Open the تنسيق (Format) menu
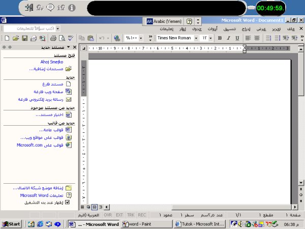 230,29
